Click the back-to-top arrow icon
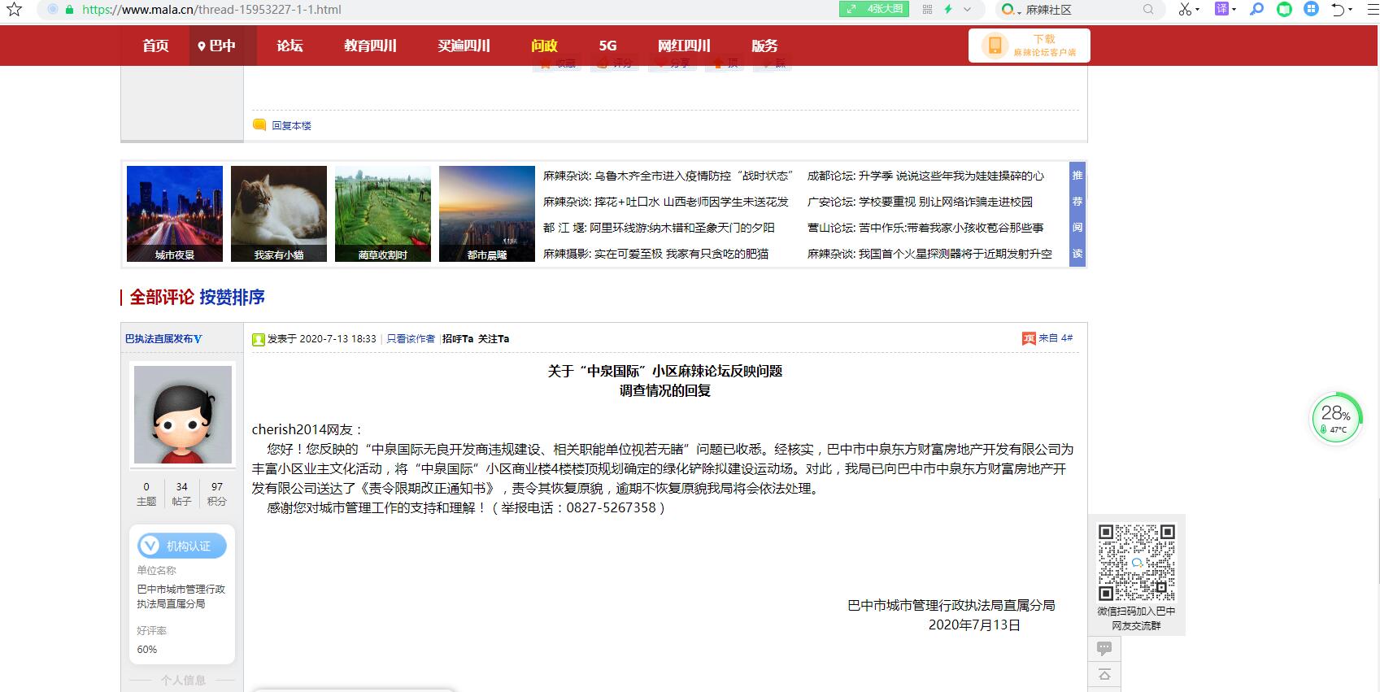1380x692 pixels. click(1104, 674)
